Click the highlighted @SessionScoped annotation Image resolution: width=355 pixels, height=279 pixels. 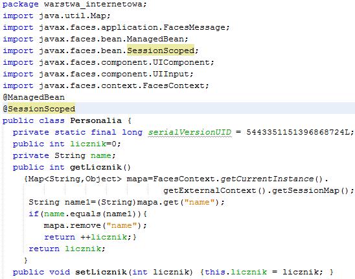(39, 109)
